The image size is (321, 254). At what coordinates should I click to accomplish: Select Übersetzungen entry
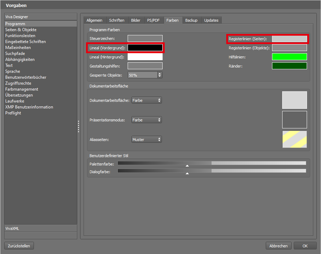[41, 95]
